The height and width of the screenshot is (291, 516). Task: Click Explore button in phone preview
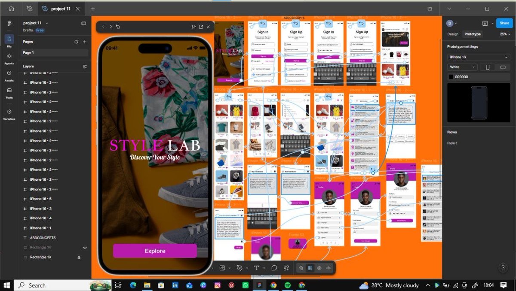point(155,251)
